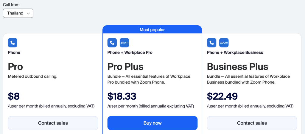Click the $8 price text
The height and width of the screenshot is (134, 305).
(14, 96)
